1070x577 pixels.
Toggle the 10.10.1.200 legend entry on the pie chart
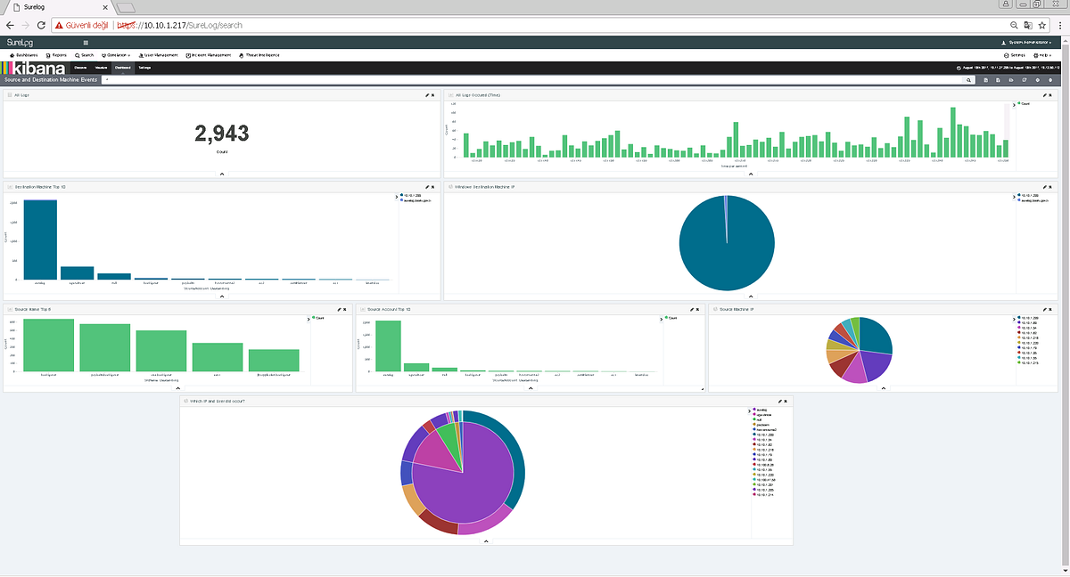point(1031,195)
